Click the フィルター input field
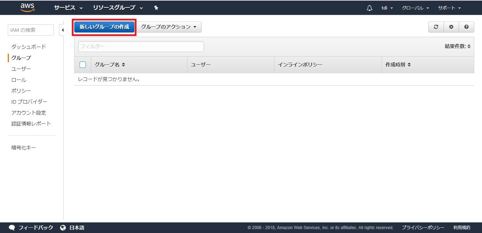 pos(141,46)
